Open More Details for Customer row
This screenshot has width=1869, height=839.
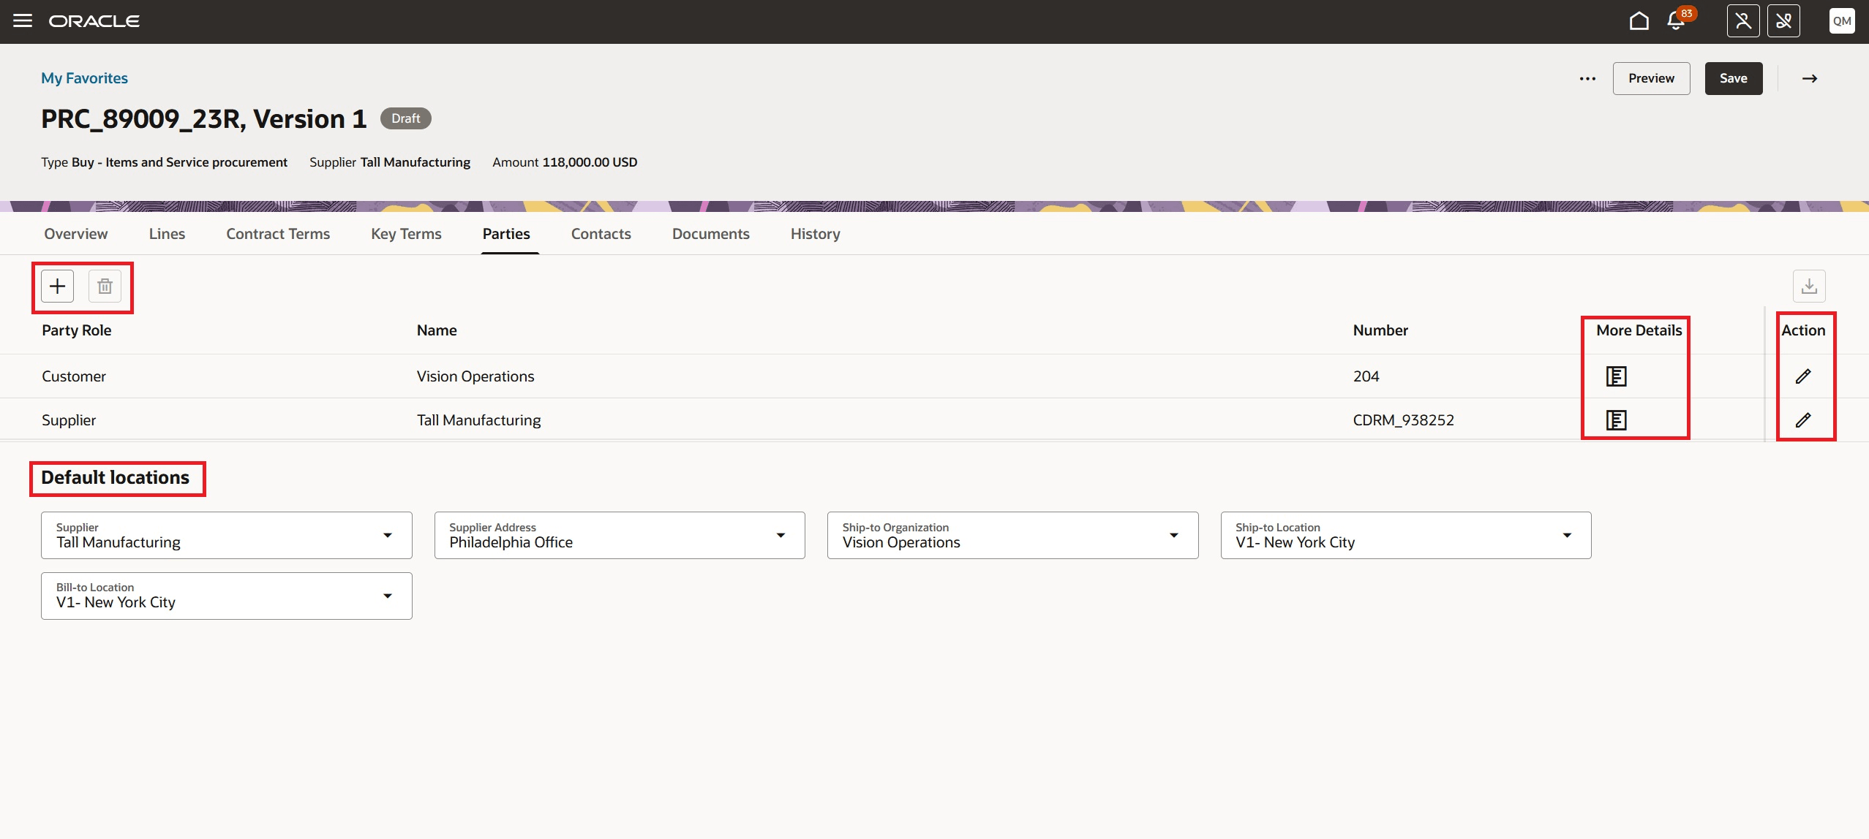click(1616, 376)
